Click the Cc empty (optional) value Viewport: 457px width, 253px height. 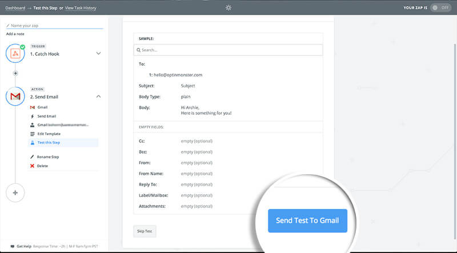click(197, 141)
